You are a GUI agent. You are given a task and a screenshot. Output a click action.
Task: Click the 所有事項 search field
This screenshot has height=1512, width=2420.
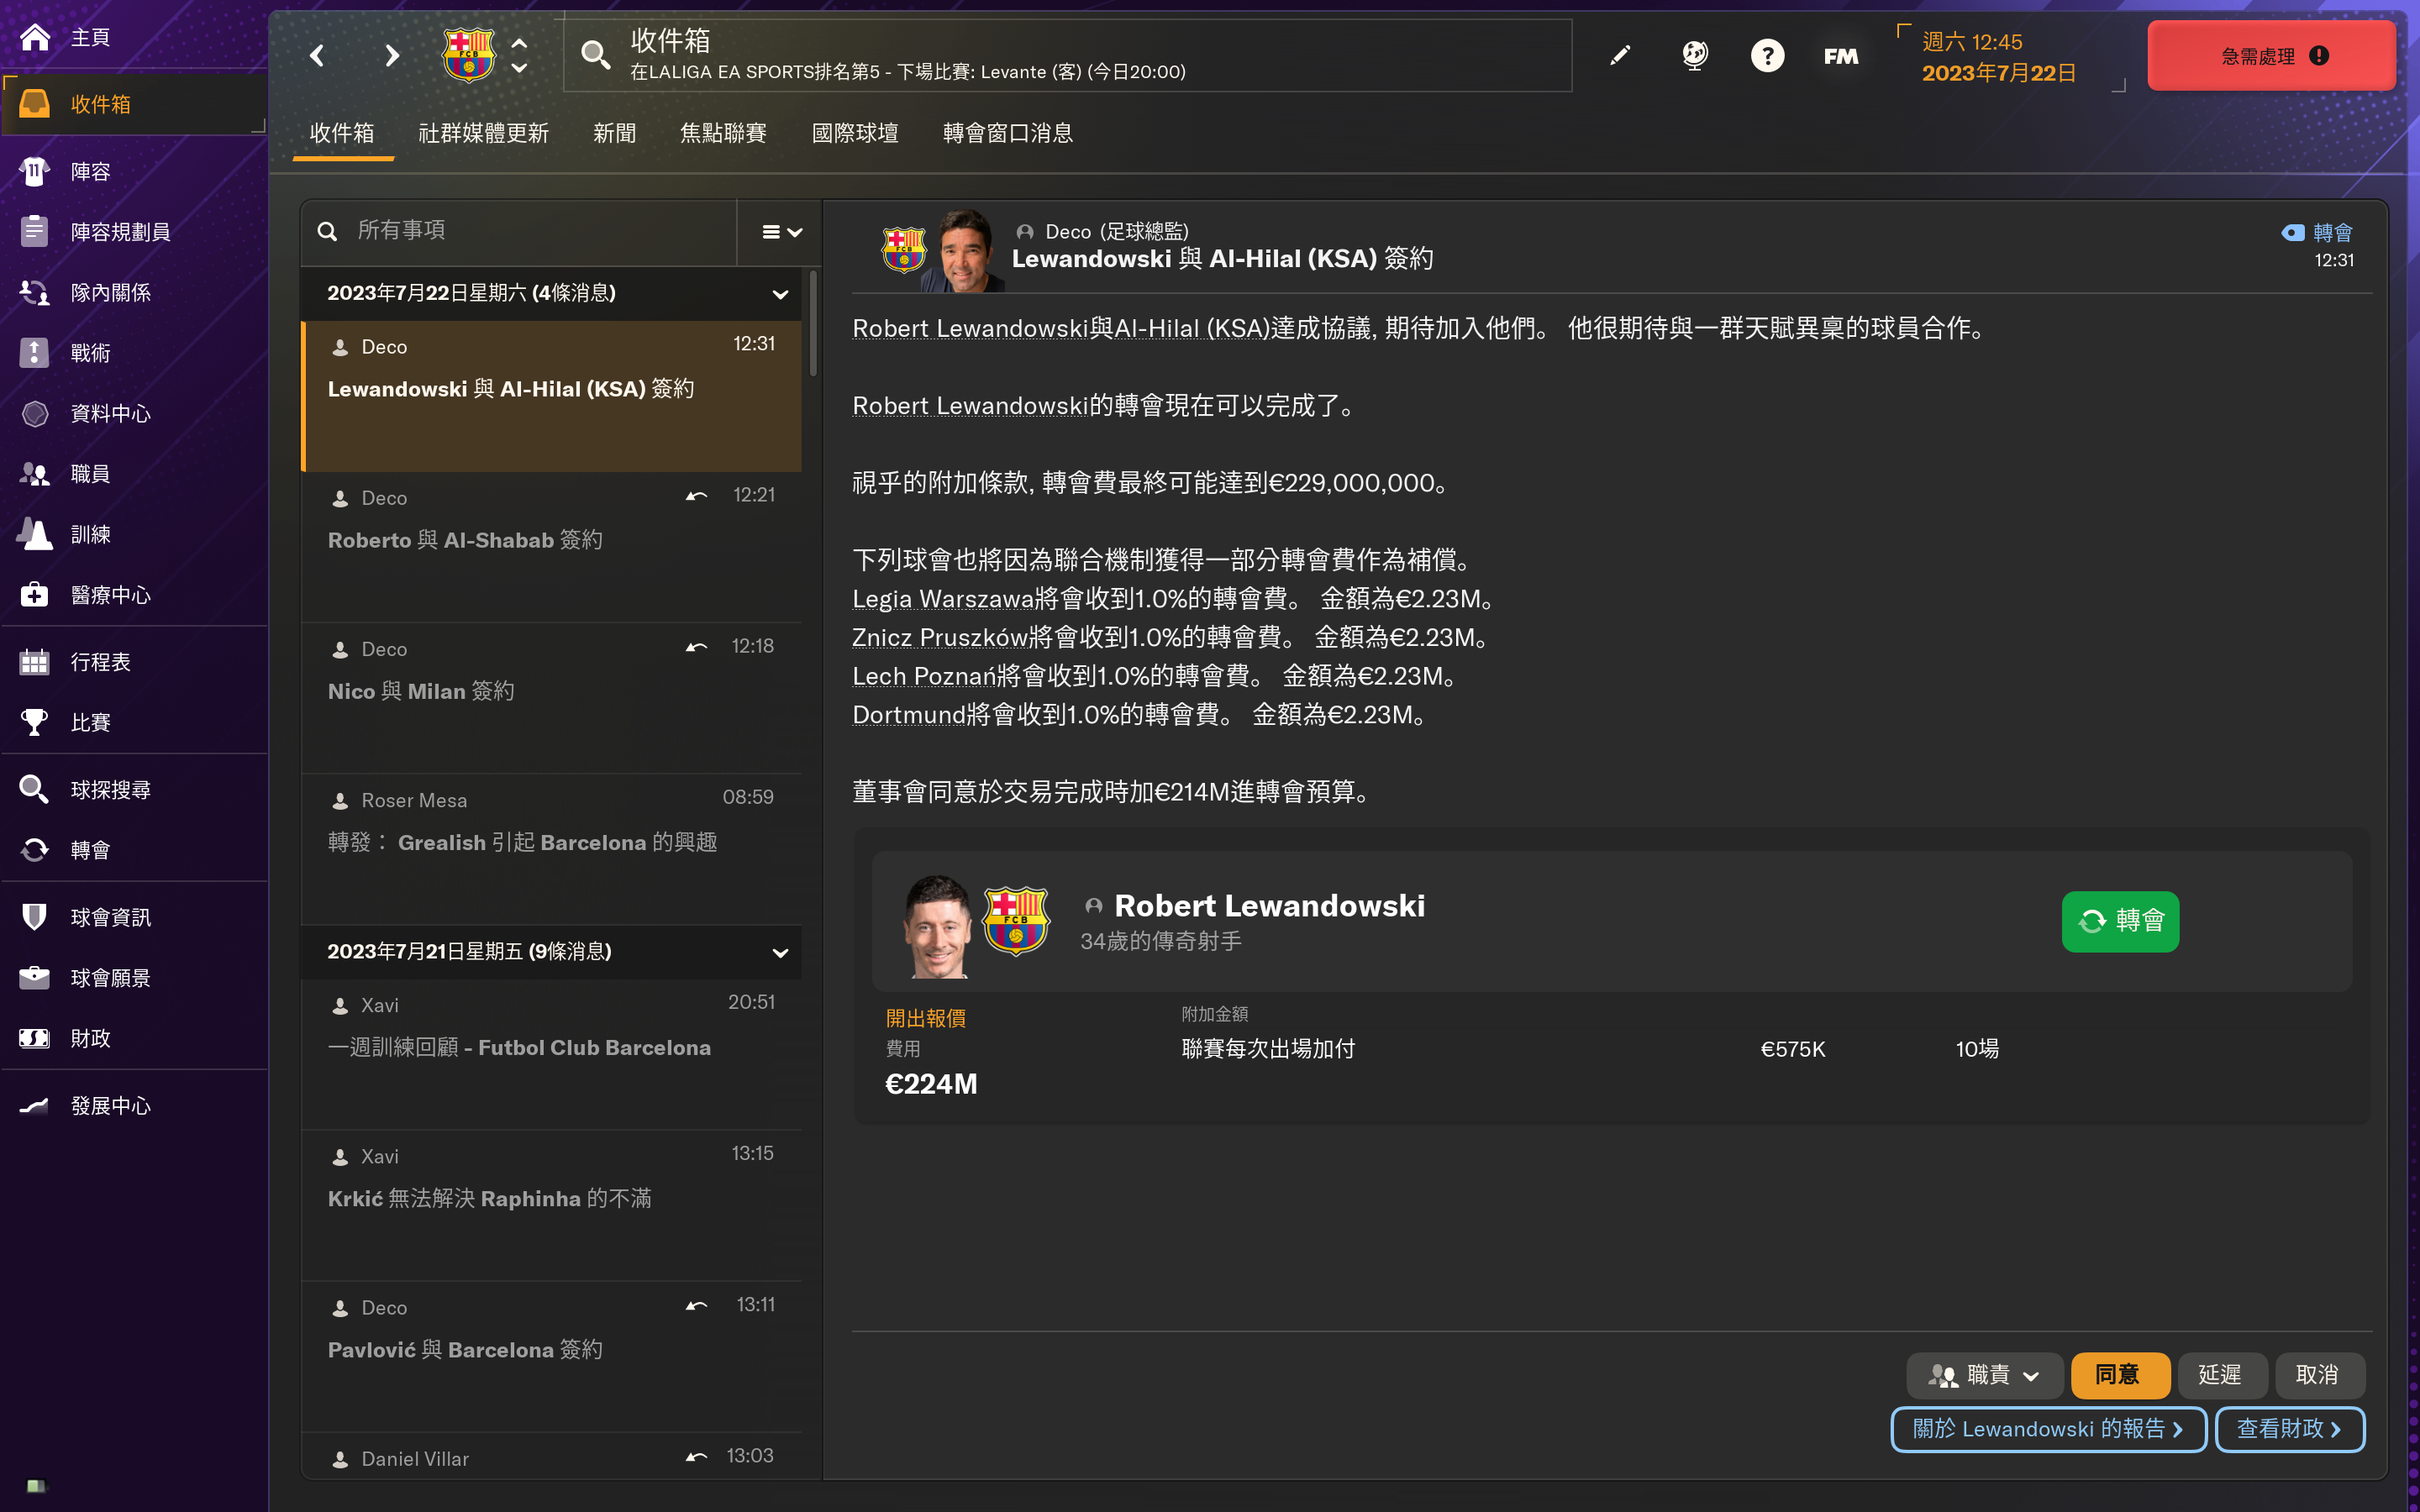(x=520, y=232)
